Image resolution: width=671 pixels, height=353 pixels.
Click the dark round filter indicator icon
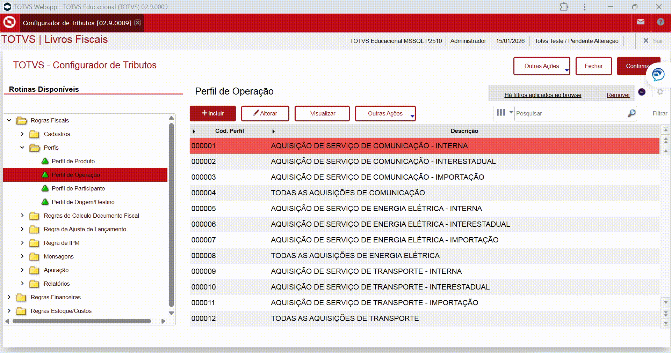(x=642, y=92)
